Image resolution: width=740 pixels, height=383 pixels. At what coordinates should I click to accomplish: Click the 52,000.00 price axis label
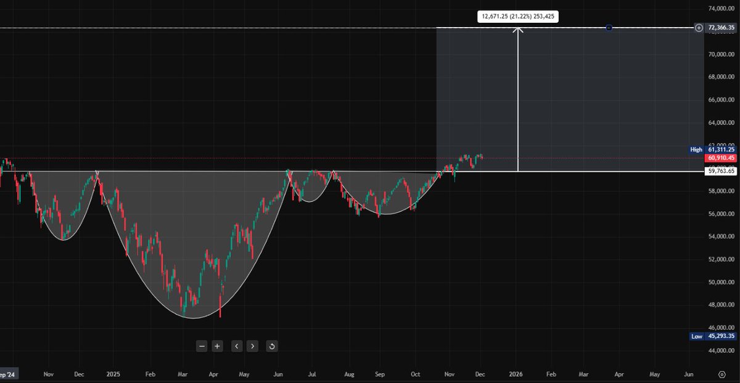(721, 259)
